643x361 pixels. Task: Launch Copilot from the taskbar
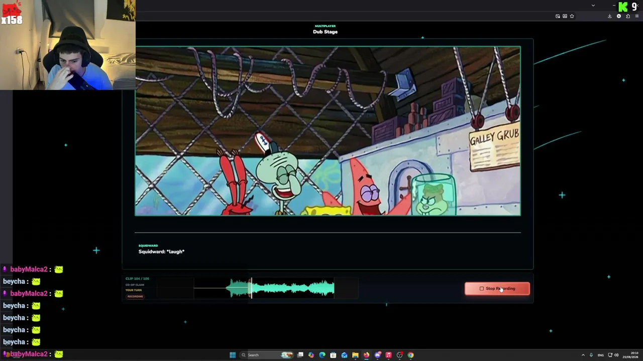coord(311,355)
